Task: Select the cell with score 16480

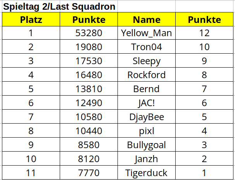Action: click(88, 75)
